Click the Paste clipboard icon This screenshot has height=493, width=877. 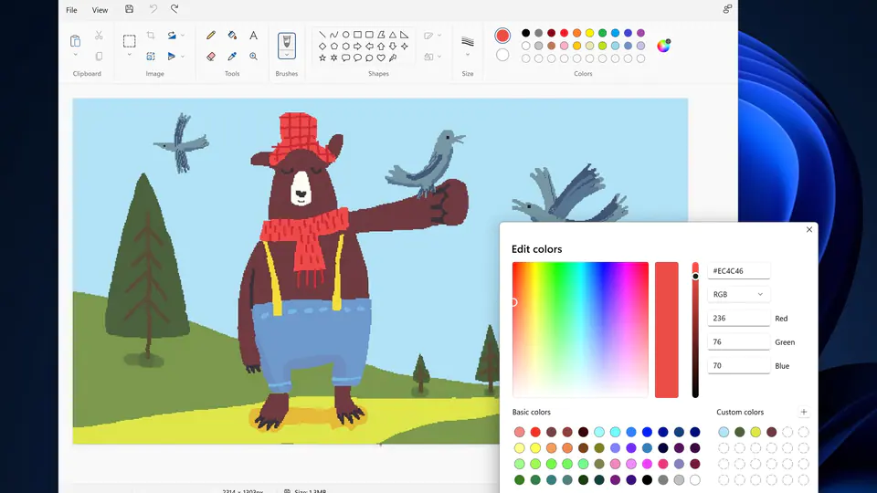click(75, 41)
